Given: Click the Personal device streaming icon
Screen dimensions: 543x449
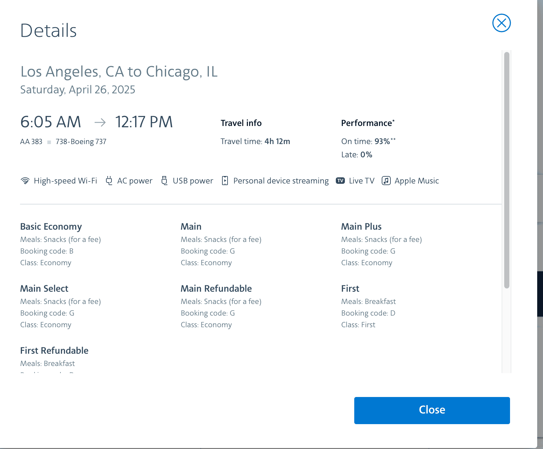Looking at the screenshot, I should click(225, 181).
